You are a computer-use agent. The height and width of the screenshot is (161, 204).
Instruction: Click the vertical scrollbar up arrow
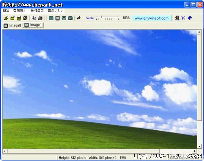tap(199, 32)
